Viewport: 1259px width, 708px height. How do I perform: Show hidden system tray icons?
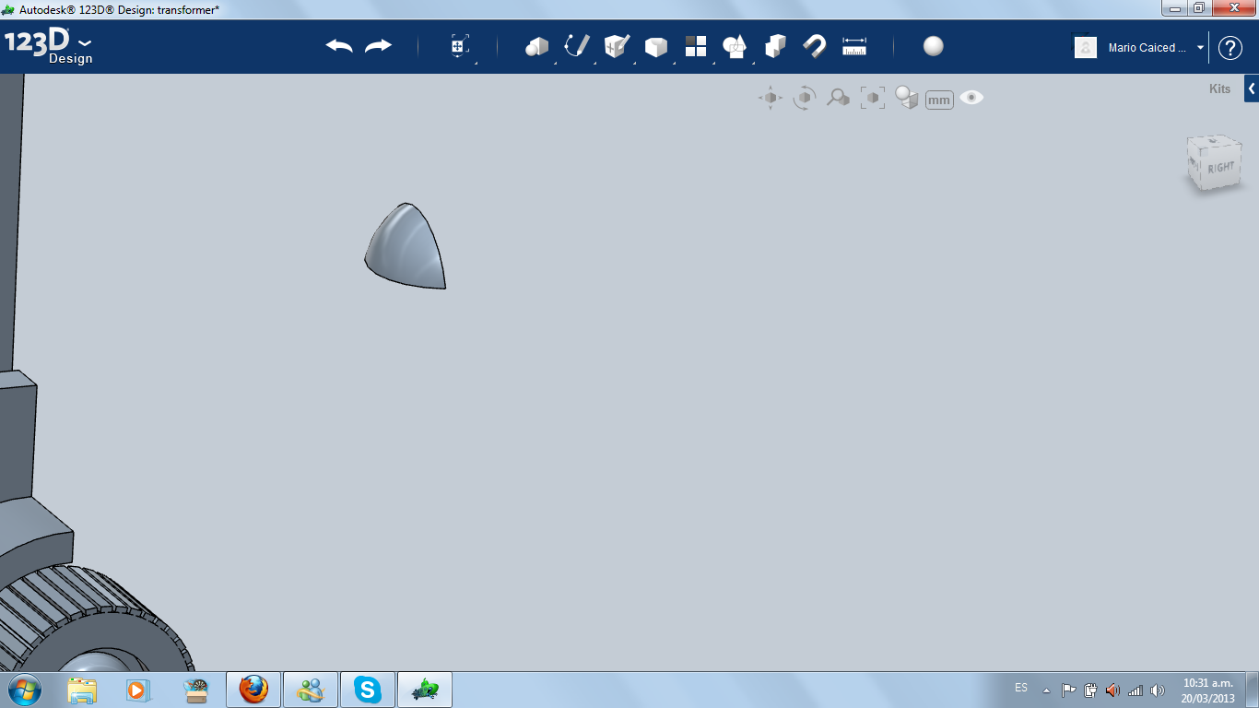[x=1046, y=690]
